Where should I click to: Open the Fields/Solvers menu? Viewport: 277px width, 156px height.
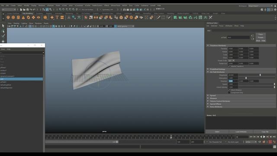pyautogui.click(x=97, y=6)
